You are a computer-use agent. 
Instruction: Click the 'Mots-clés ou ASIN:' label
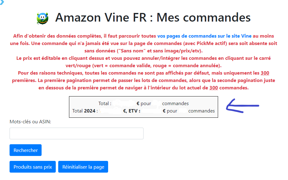coord(30,122)
